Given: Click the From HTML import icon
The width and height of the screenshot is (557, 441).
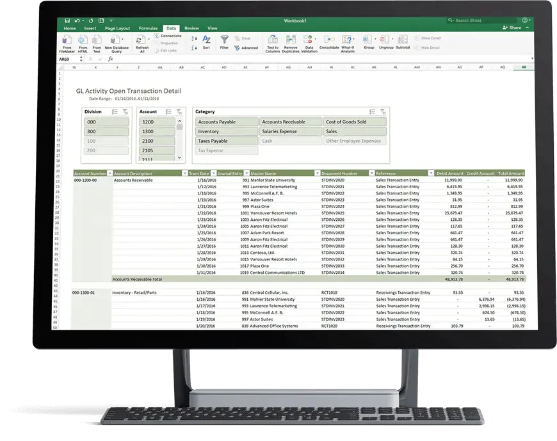Looking at the screenshot, I should click(x=83, y=40).
